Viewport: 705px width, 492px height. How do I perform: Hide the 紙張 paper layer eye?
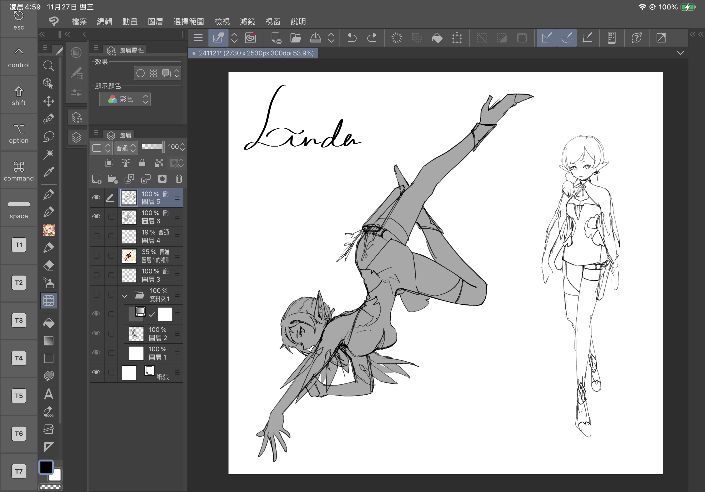(x=96, y=372)
